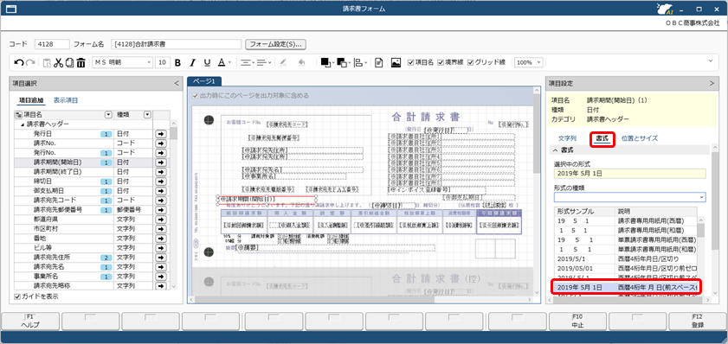This screenshot has height=344, width=728.
Task: Open the 100% zoom dropdown
Action: [x=538, y=62]
